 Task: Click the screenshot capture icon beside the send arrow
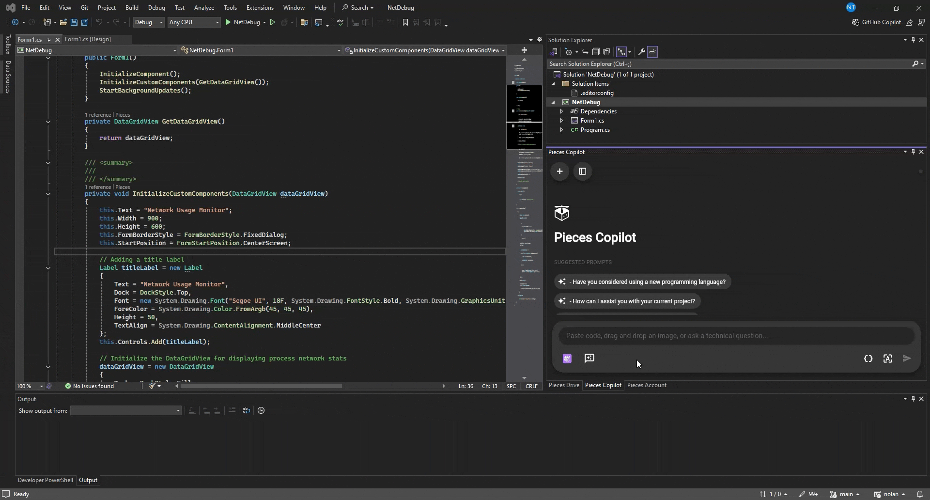coord(887,359)
